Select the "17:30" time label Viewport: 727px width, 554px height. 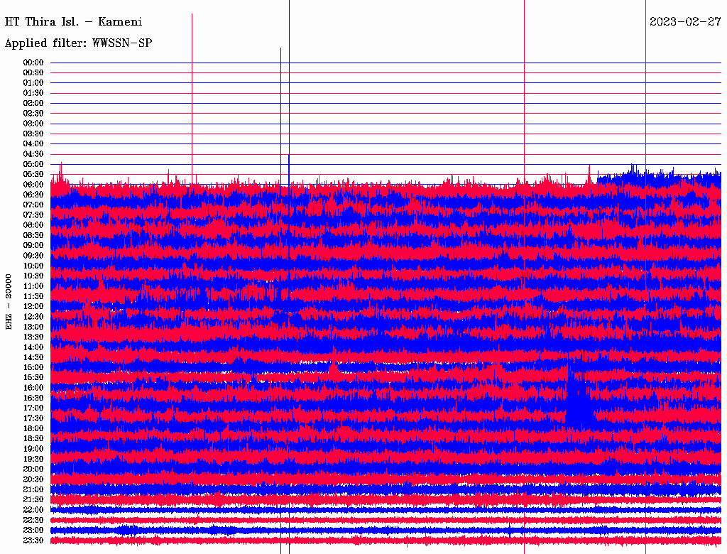tap(33, 418)
